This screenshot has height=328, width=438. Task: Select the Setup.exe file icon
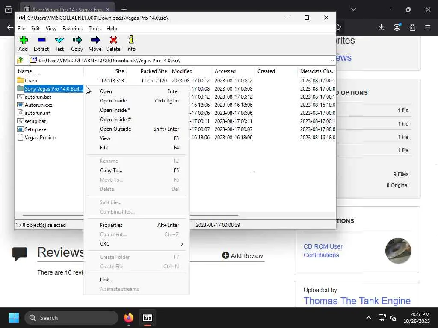coord(21,129)
